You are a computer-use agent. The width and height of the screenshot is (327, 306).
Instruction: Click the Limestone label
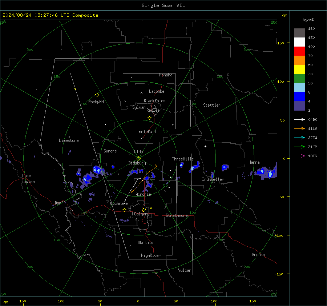click(x=69, y=140)
